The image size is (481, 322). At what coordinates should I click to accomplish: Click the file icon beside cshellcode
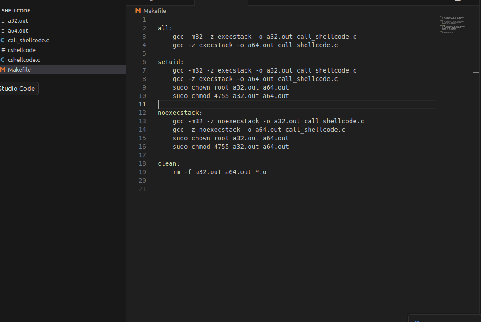4,50
